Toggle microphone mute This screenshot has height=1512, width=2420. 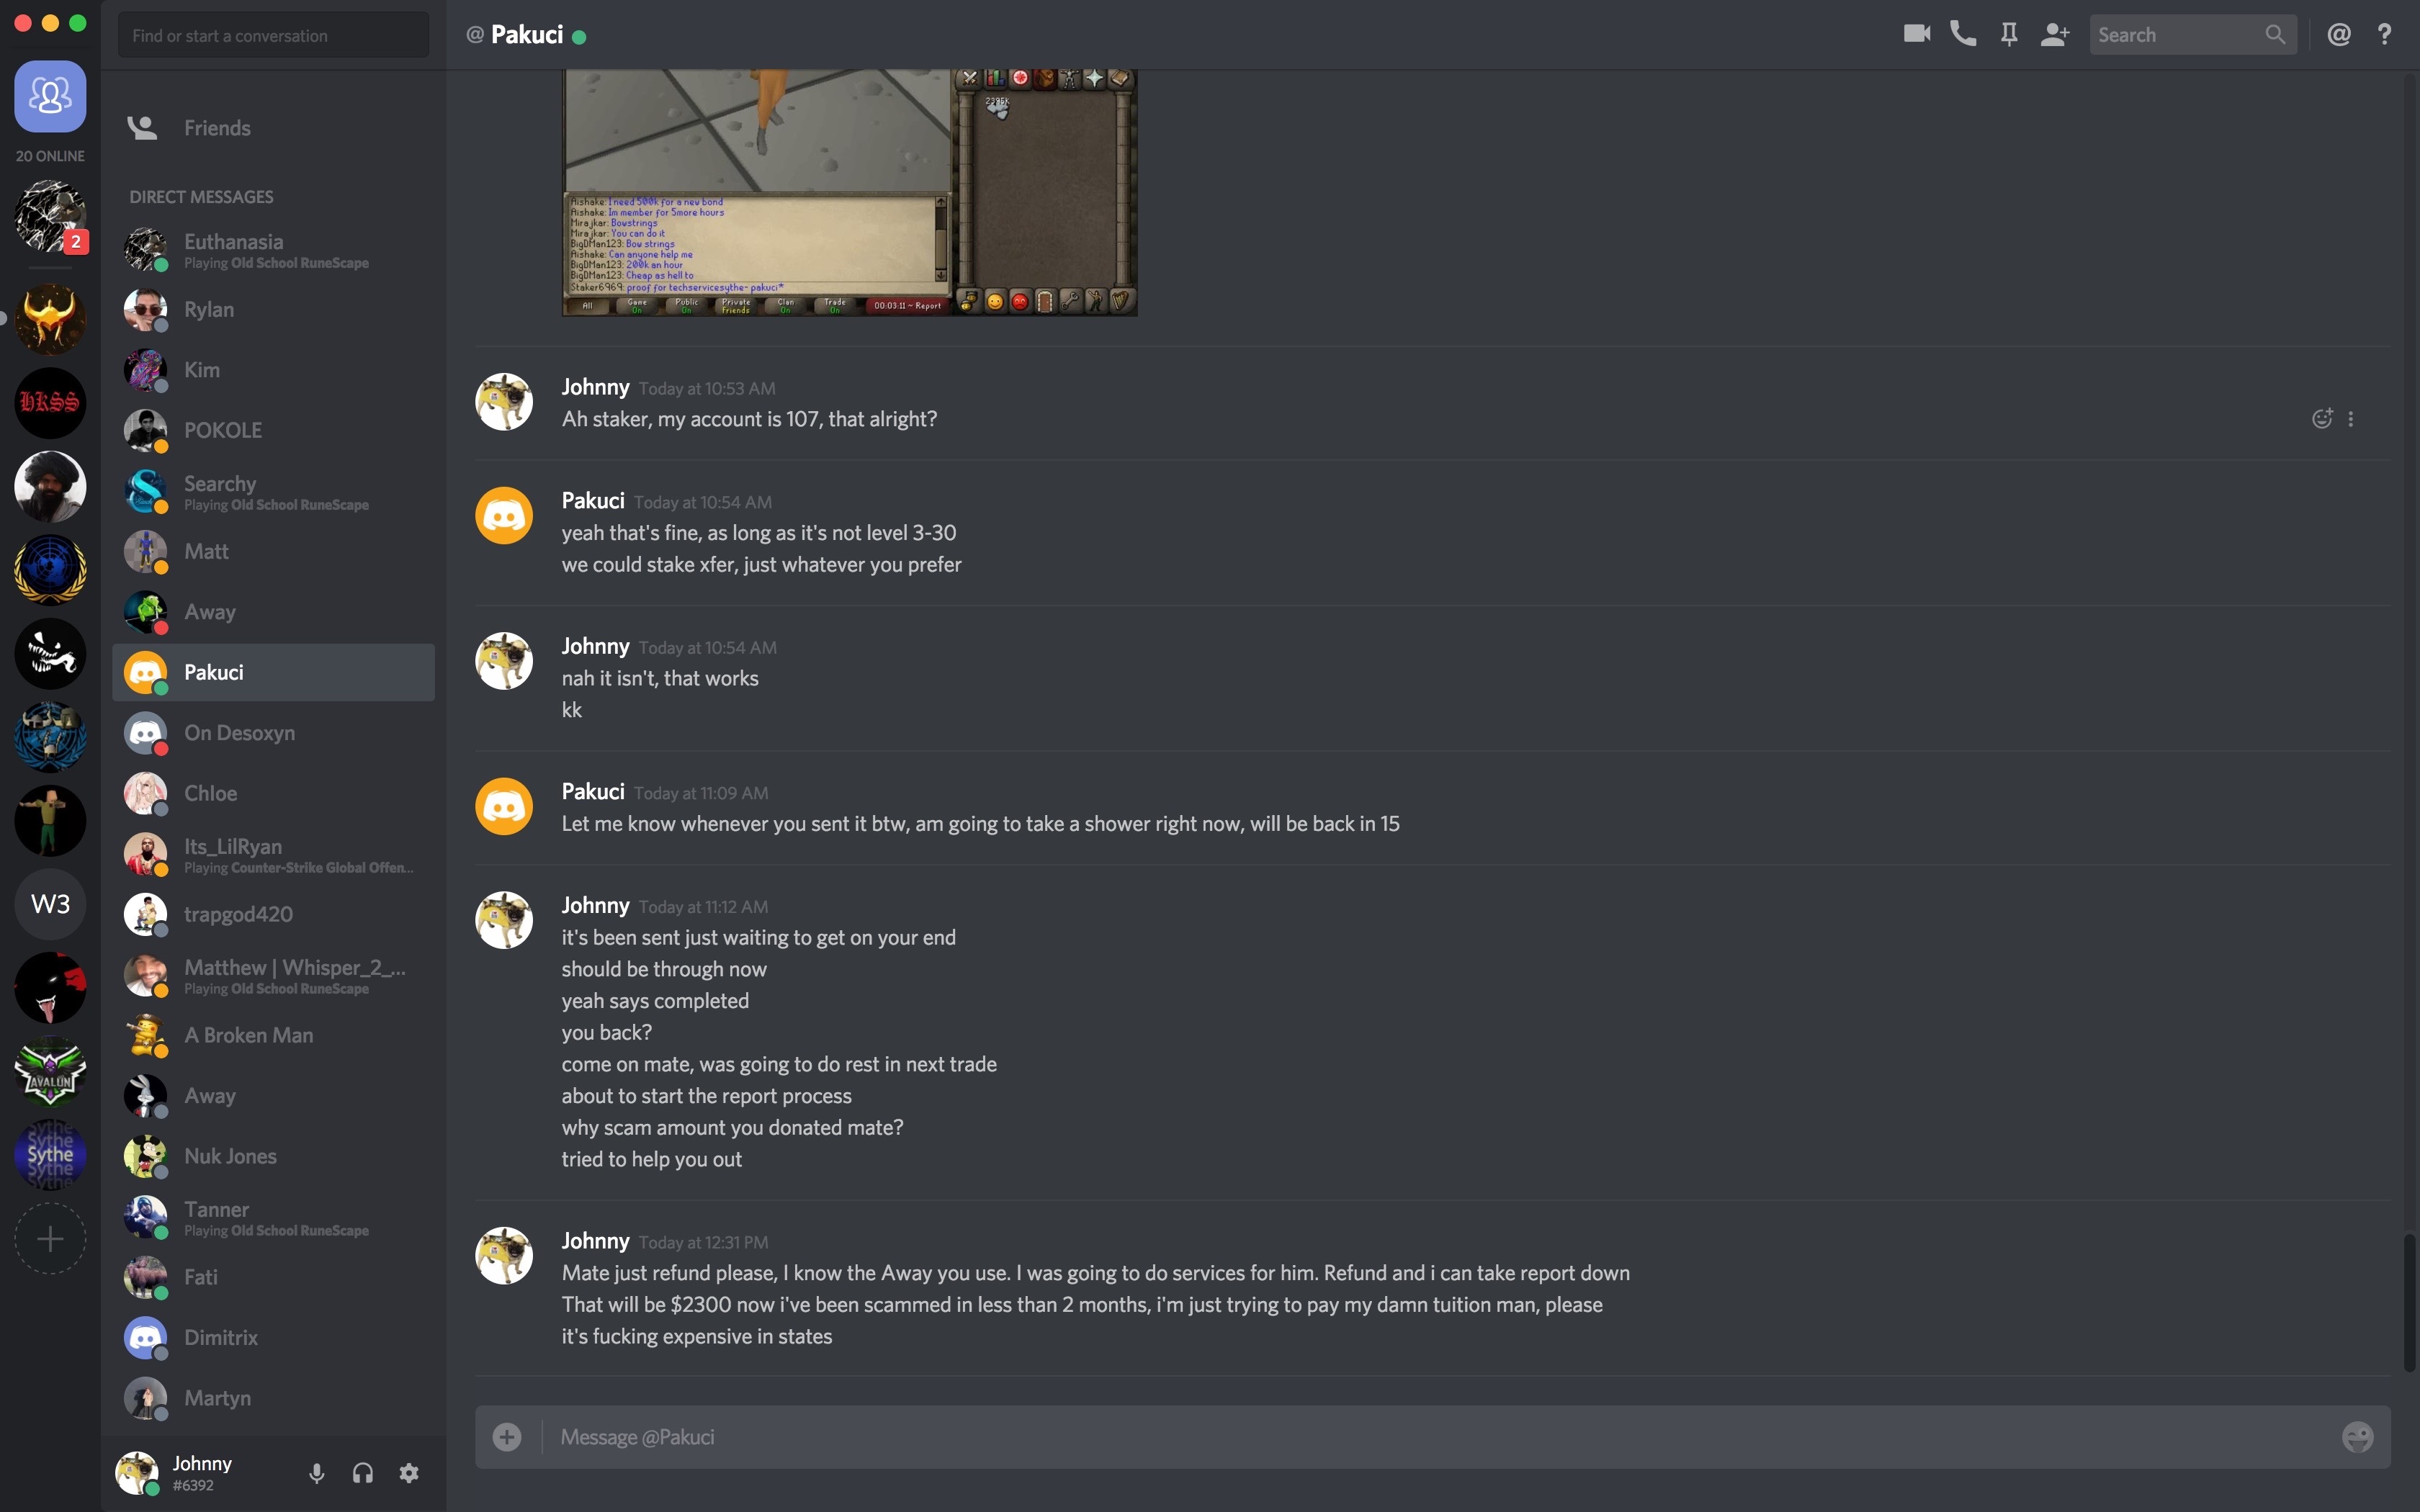(317, 1473)
